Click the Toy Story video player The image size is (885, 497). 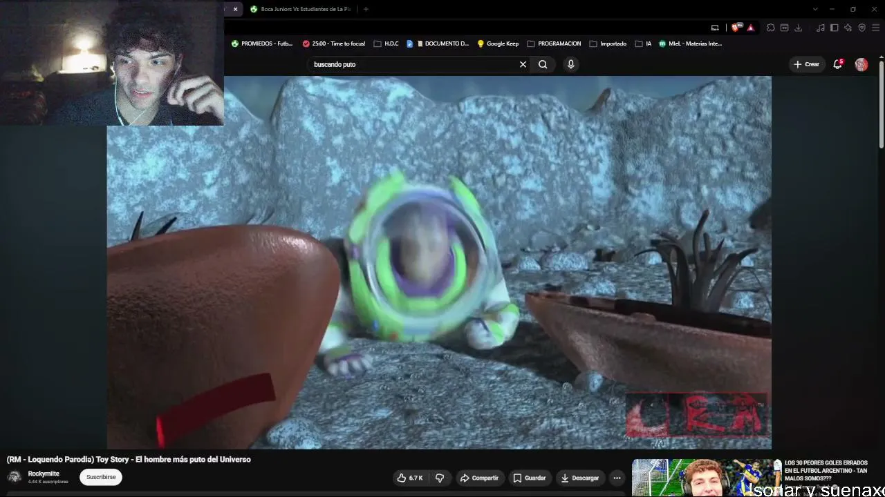pos(439,262)
